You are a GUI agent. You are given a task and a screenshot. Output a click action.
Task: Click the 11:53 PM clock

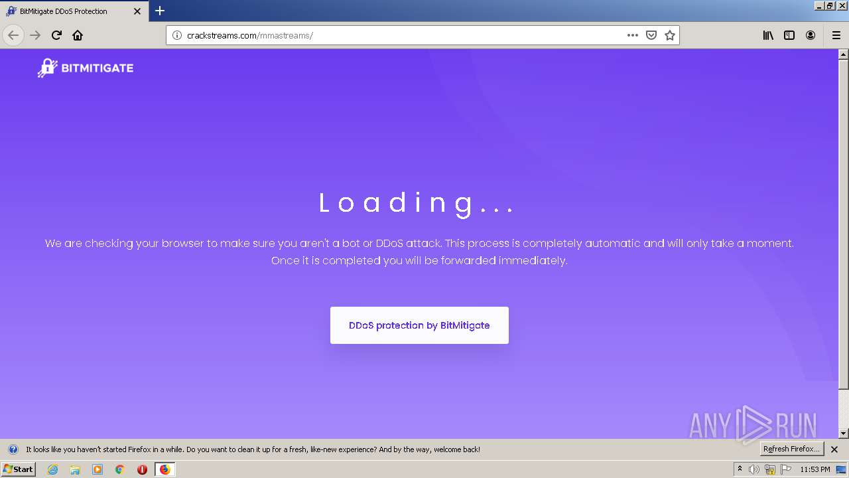[x=815, y=469]
